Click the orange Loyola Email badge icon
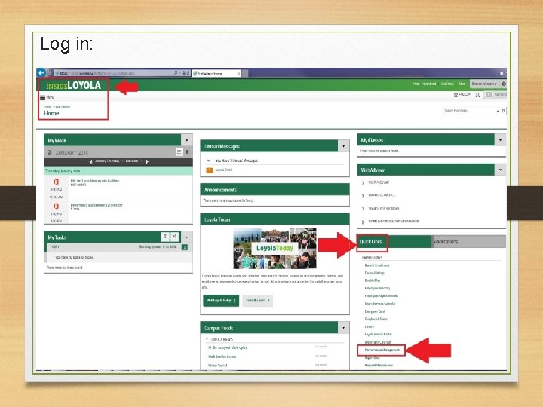Screen dimensions: 543x407 (210, 170)
